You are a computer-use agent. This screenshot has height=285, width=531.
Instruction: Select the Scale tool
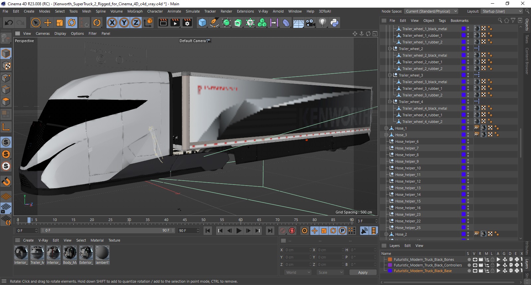click(60, 23)
